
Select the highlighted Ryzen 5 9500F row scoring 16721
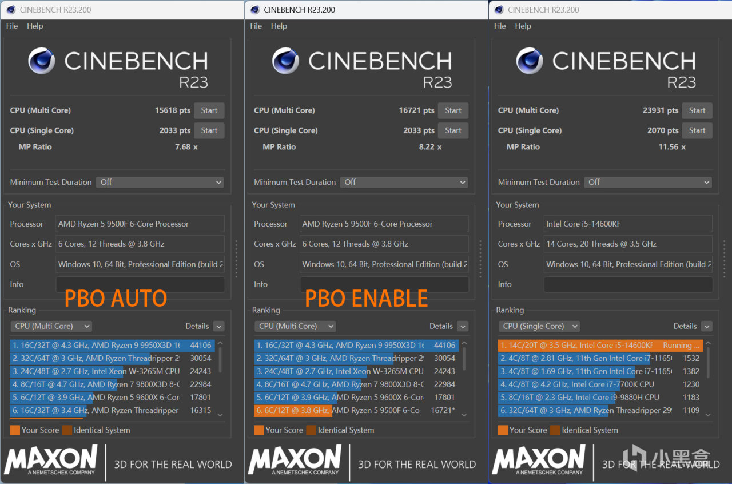[x=356, y=410]
